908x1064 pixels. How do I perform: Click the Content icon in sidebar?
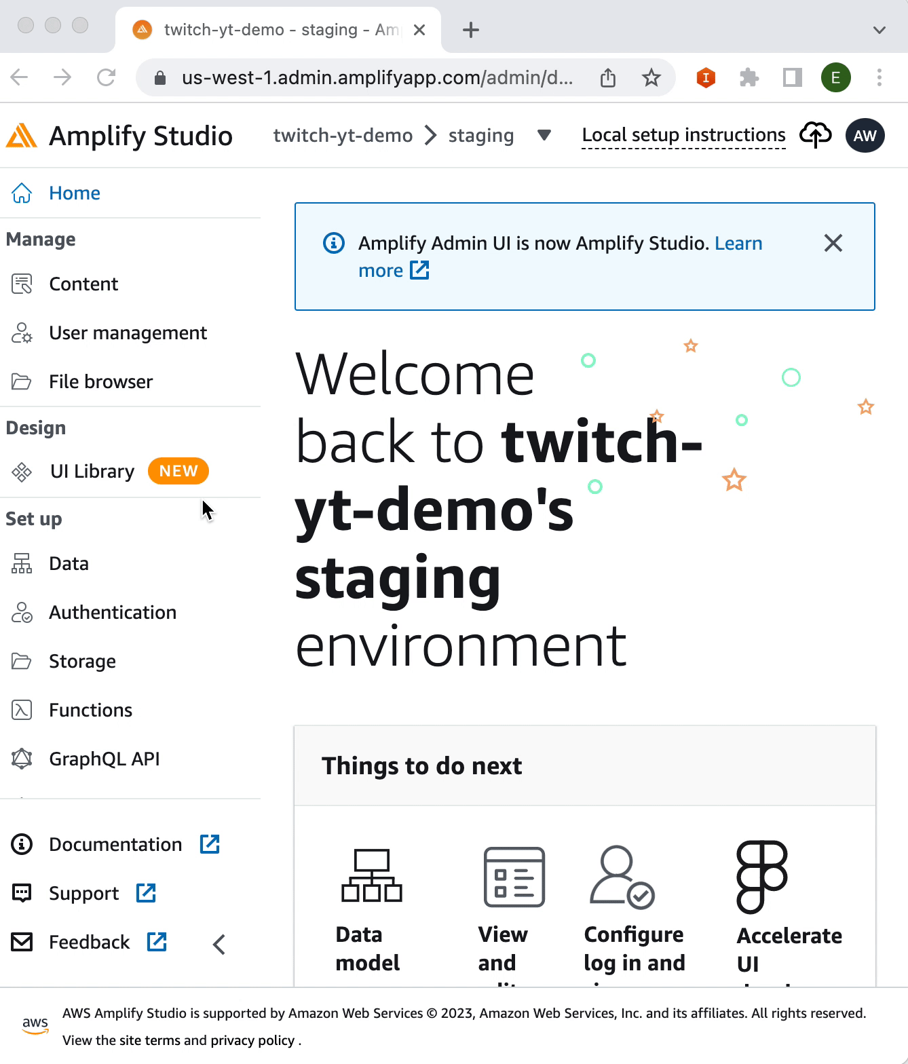tap(22, 284)
